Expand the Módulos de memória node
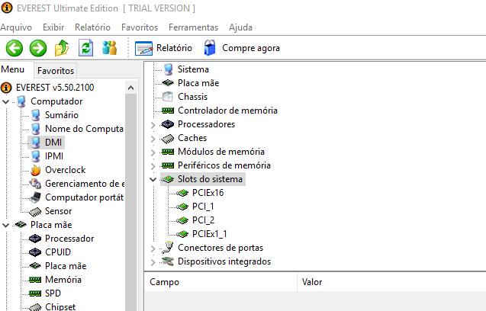486x311 pixels. click(153, 152)
